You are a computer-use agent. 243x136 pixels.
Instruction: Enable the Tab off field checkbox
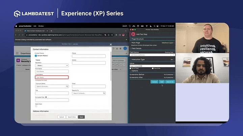pyautogui.click(x=130, y=68)
